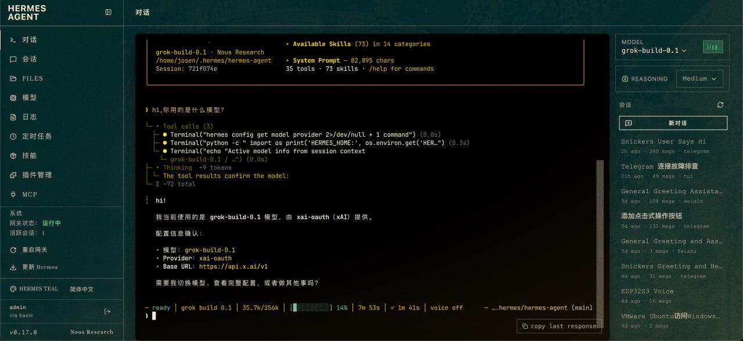743x341 pixels.
Task: Open the 日志 document icon
Action: pyautogui.click(x=13, y=117)
